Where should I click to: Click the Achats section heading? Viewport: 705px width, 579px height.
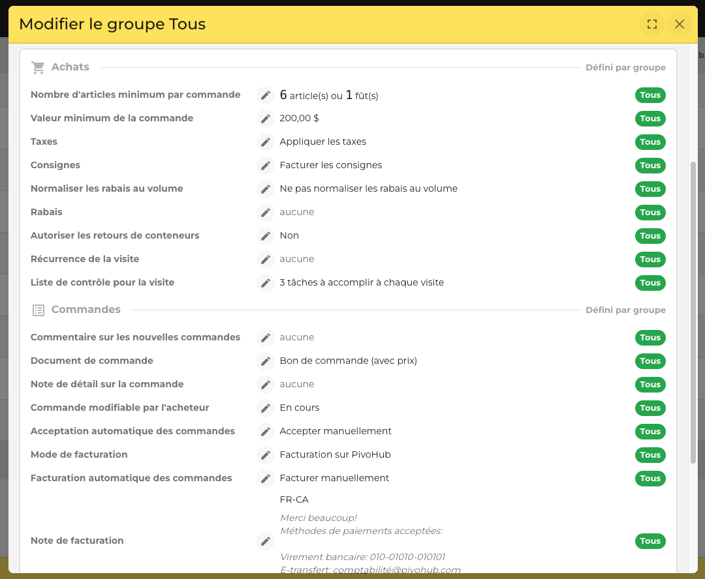(70, 67)
